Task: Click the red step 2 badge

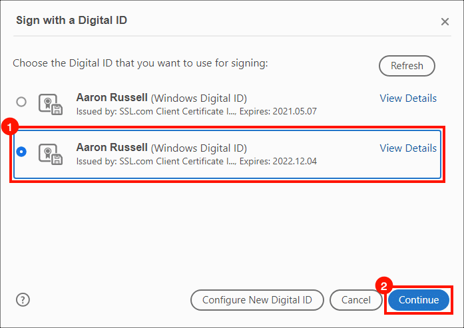Action: [x=384, y=285]
